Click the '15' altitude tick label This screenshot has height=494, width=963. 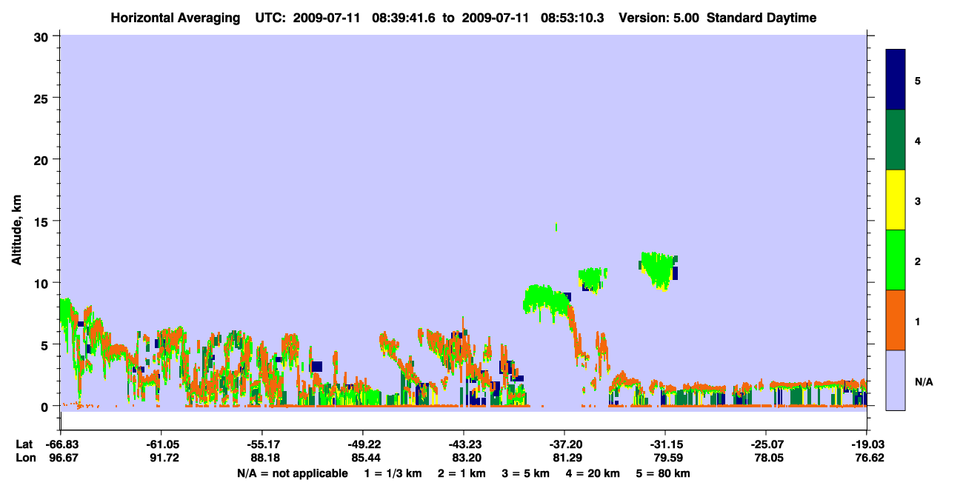42,221
